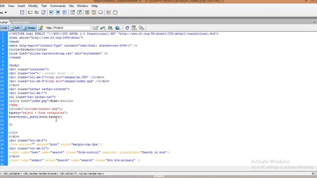Viewport: 317px width, 178px height.
Task: Select div.container in tag selector
Action: click(12, 174)
